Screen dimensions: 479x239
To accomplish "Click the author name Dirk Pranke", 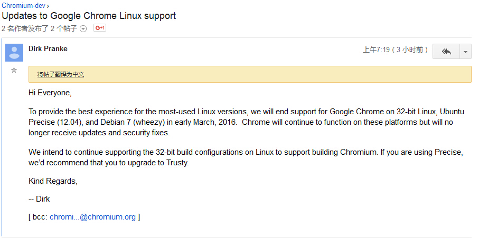I will point(48,49).
